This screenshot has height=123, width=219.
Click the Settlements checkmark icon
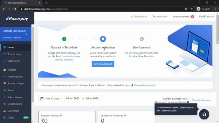coord(4,61)
